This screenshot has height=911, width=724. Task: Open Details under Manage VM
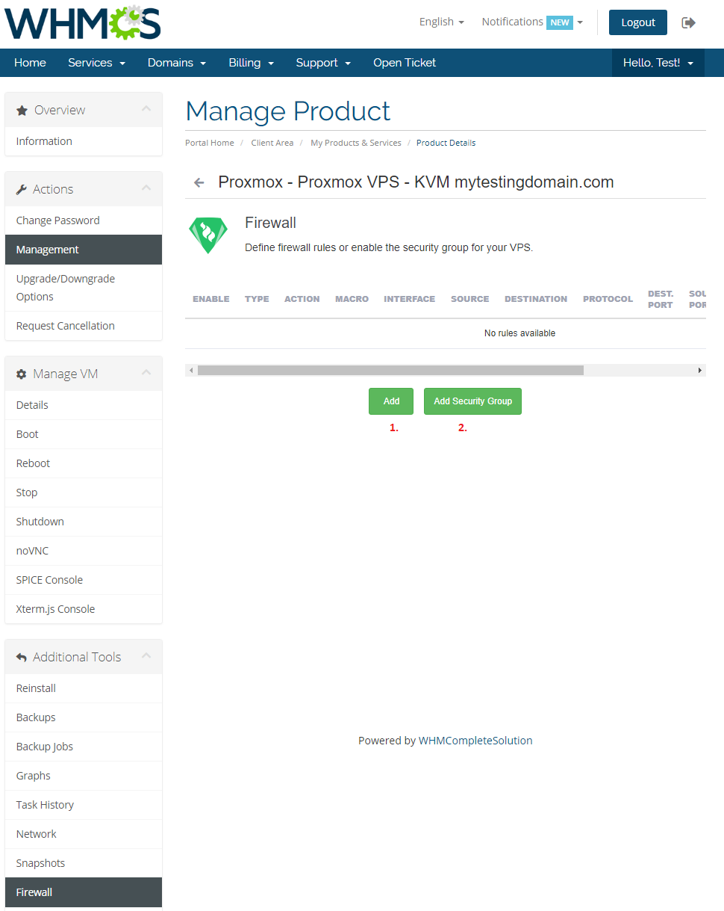pyautogui.click(x=84, y=405)
